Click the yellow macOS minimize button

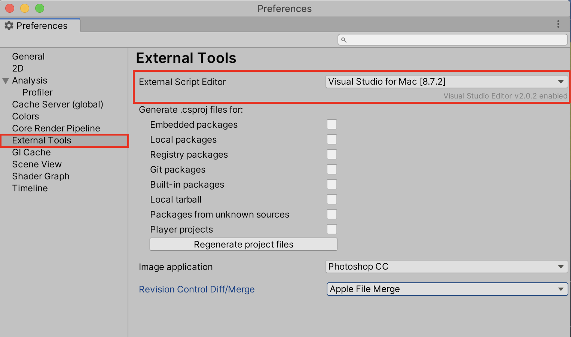[25, 8]
